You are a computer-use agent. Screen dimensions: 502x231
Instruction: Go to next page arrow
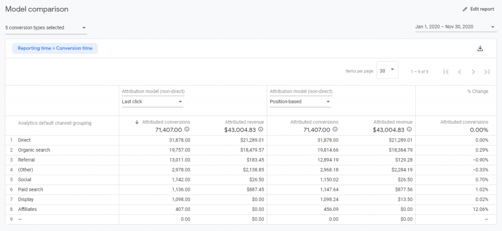(473, 72)
